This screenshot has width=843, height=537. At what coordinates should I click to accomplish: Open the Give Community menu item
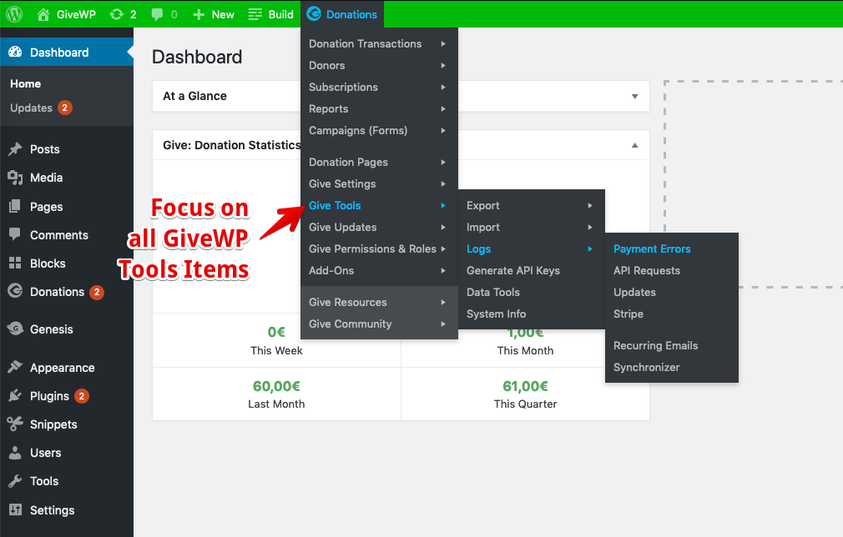(x=379, y=324)
